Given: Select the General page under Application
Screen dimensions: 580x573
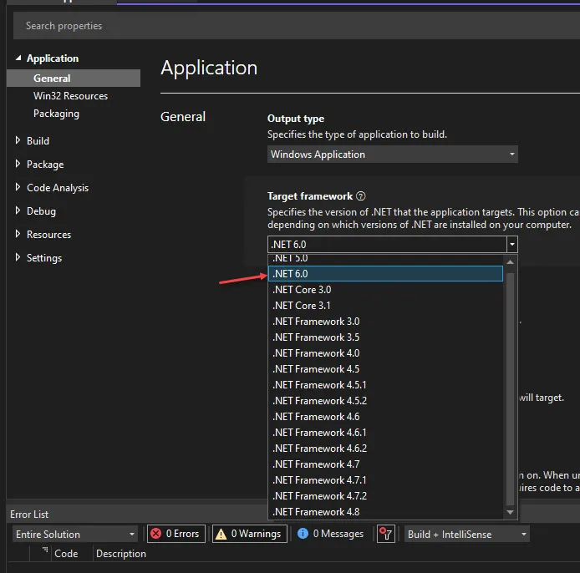Looking at the screenshot, I should [74, 78].
